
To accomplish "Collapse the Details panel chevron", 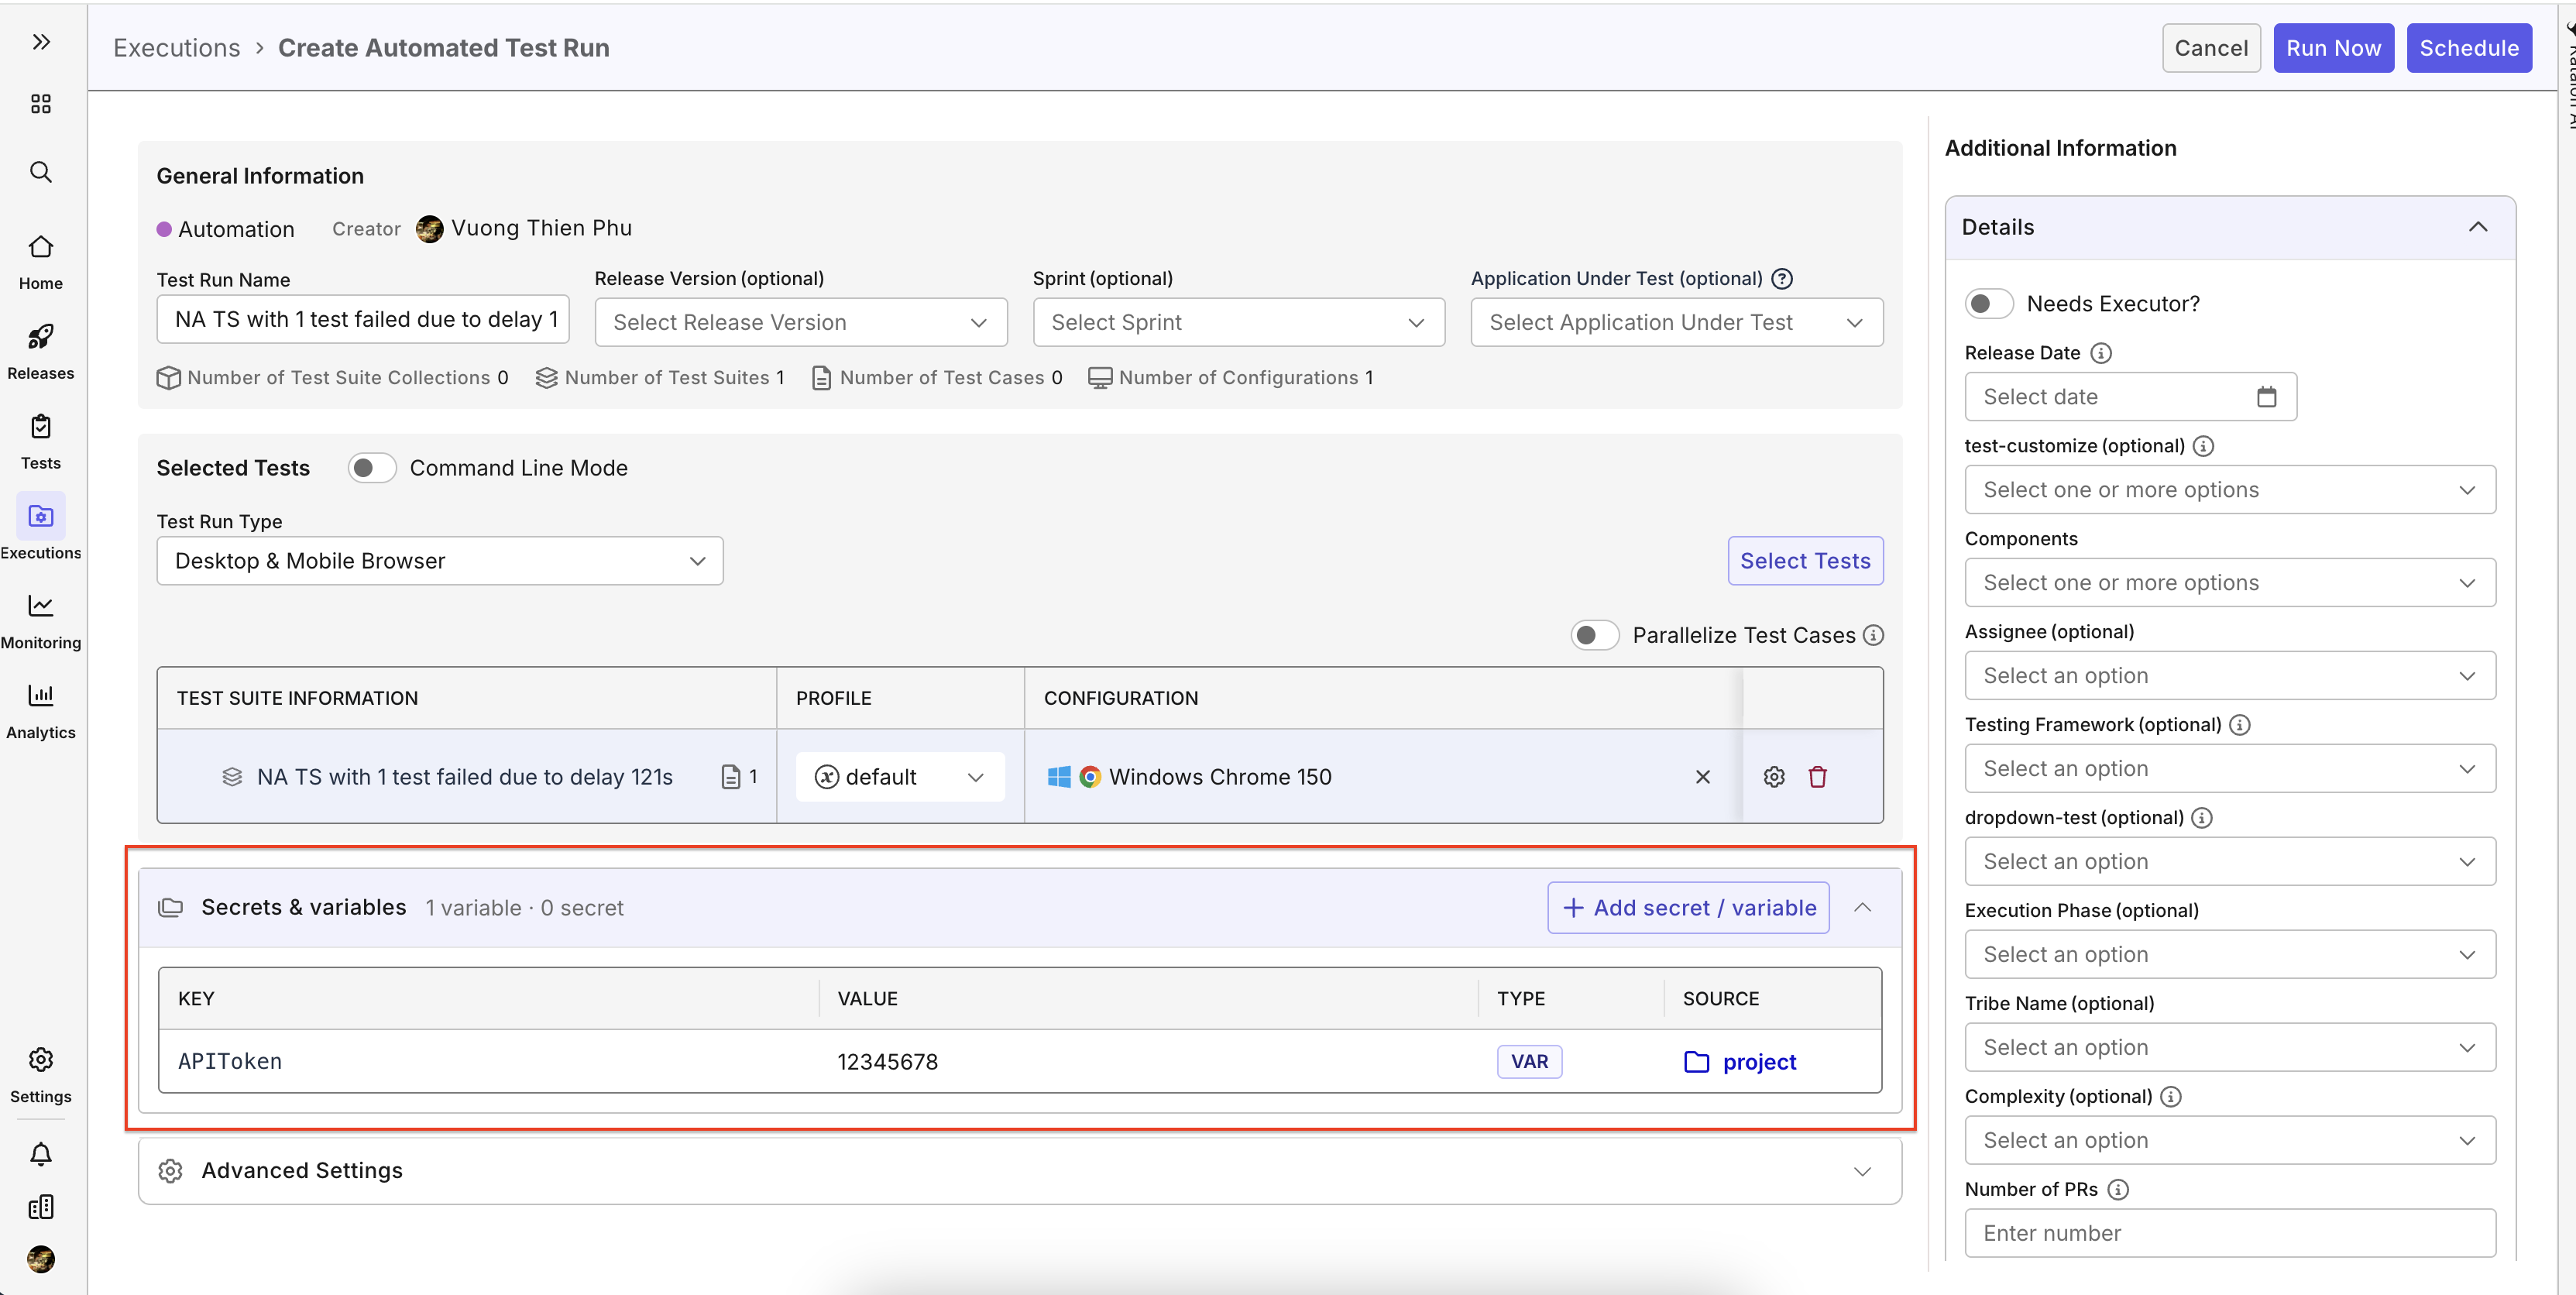I will pos(2478,227).
